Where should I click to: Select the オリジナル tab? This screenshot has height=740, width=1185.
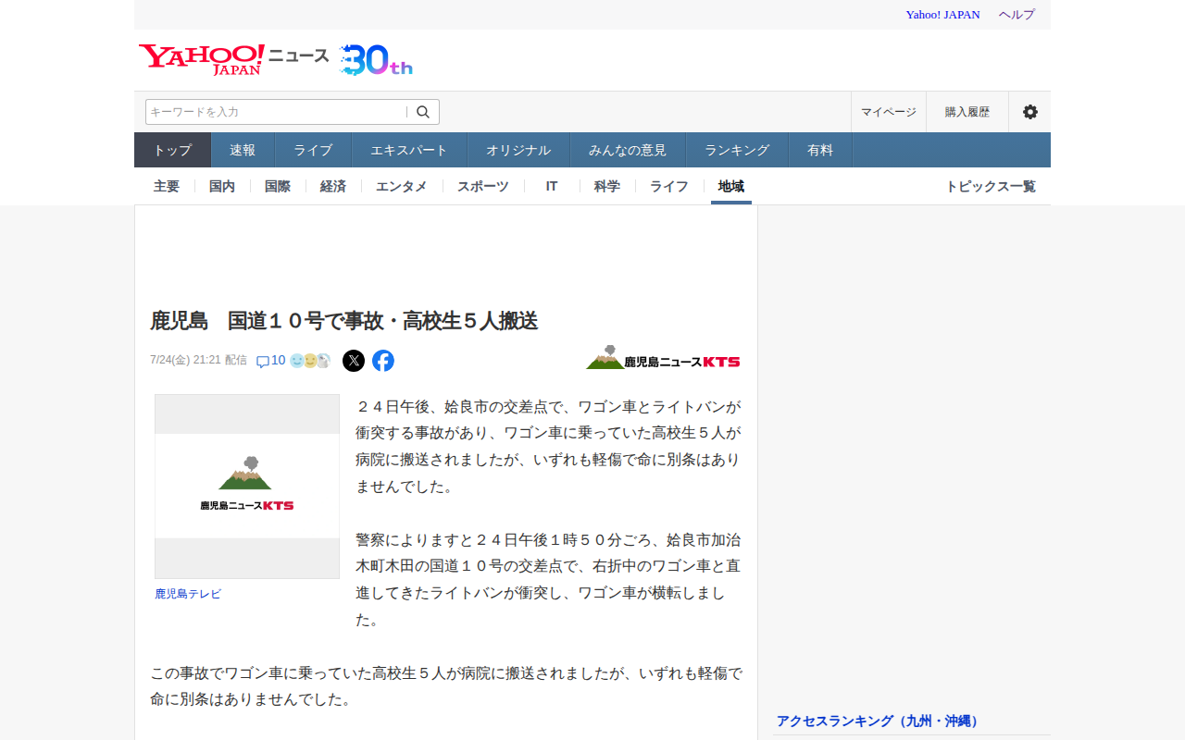(x=518, y=150)
